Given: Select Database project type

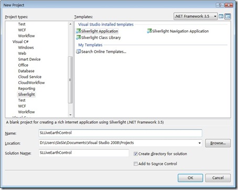Looking at the screenshot, I should click(26, 71).
